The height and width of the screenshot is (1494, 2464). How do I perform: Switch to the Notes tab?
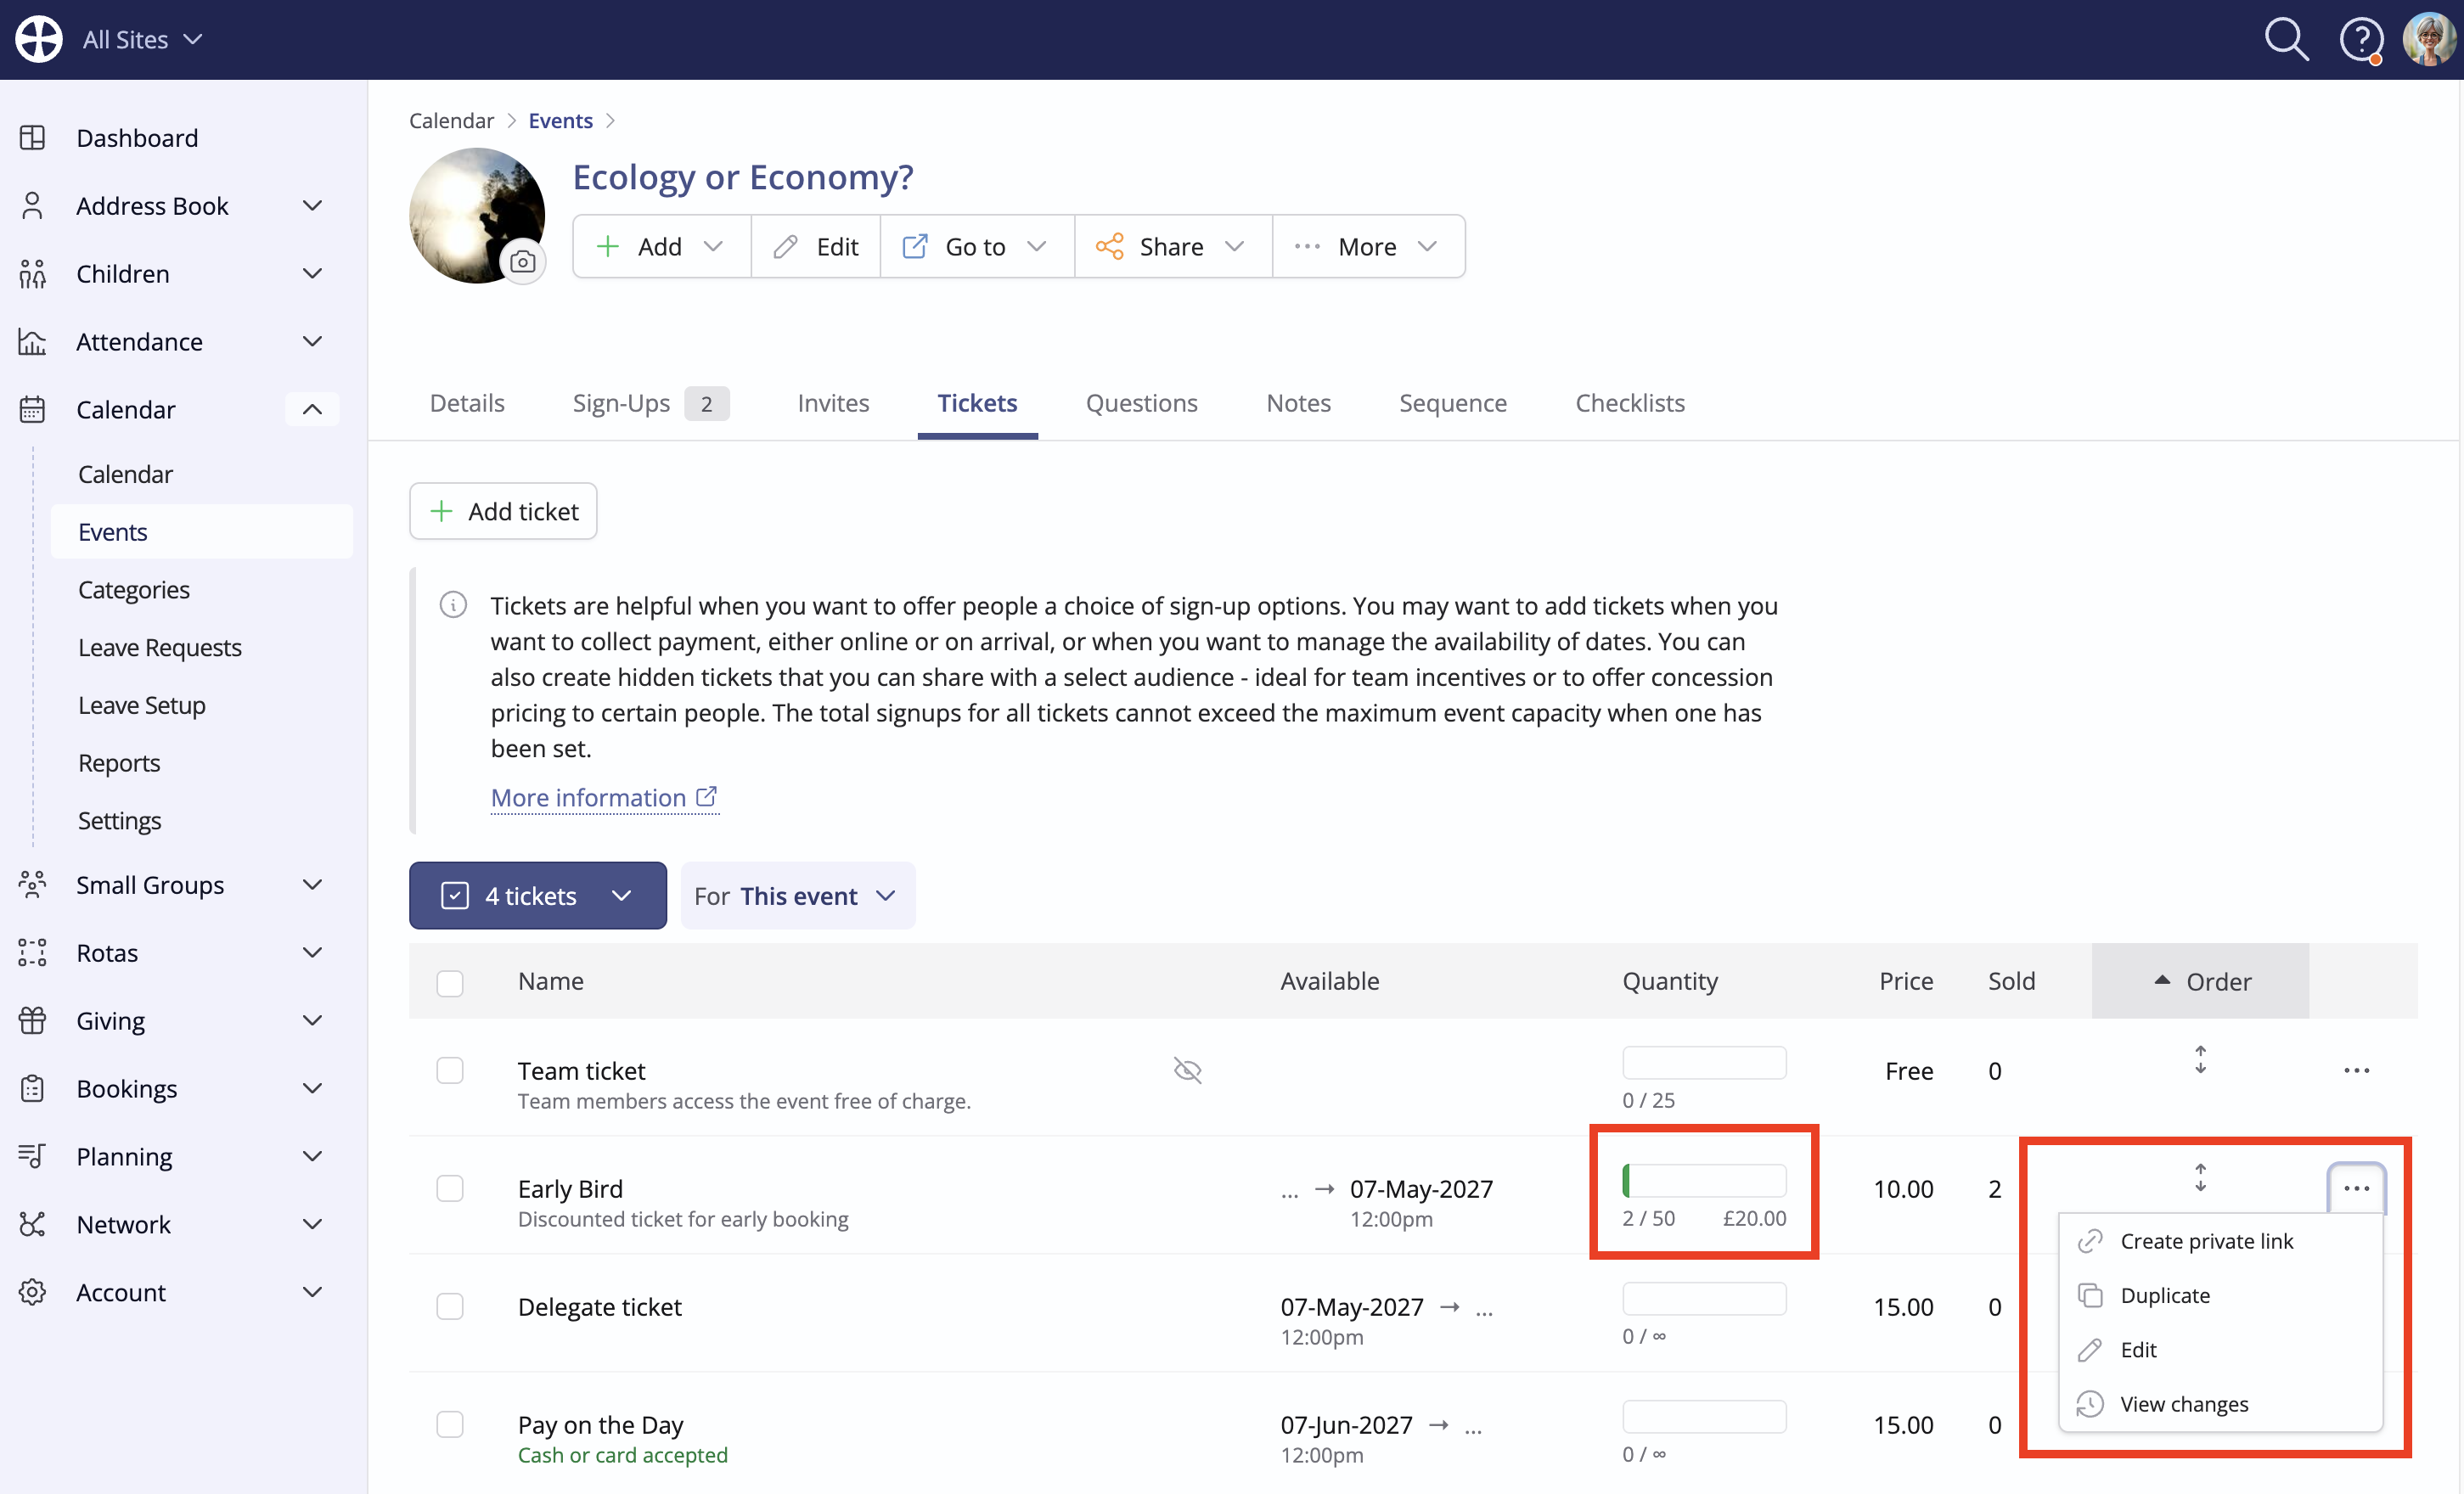pyautogui.click(x=1298, y=403)
